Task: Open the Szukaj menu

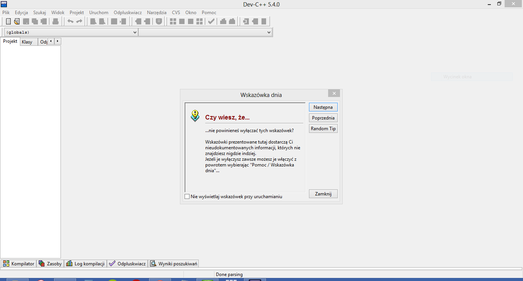Action: 39,13
